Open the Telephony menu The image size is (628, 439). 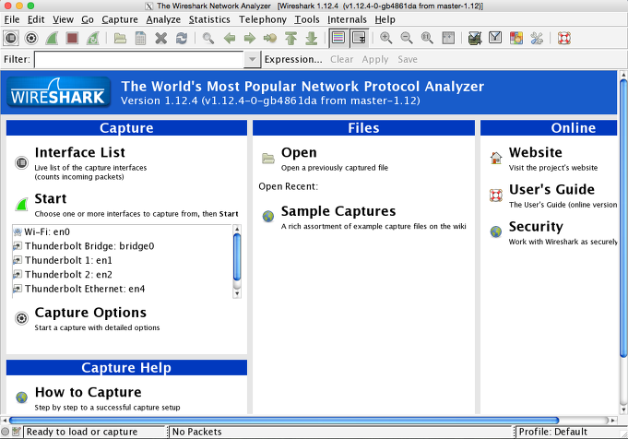pyautogui.click(x=263, y=19)
